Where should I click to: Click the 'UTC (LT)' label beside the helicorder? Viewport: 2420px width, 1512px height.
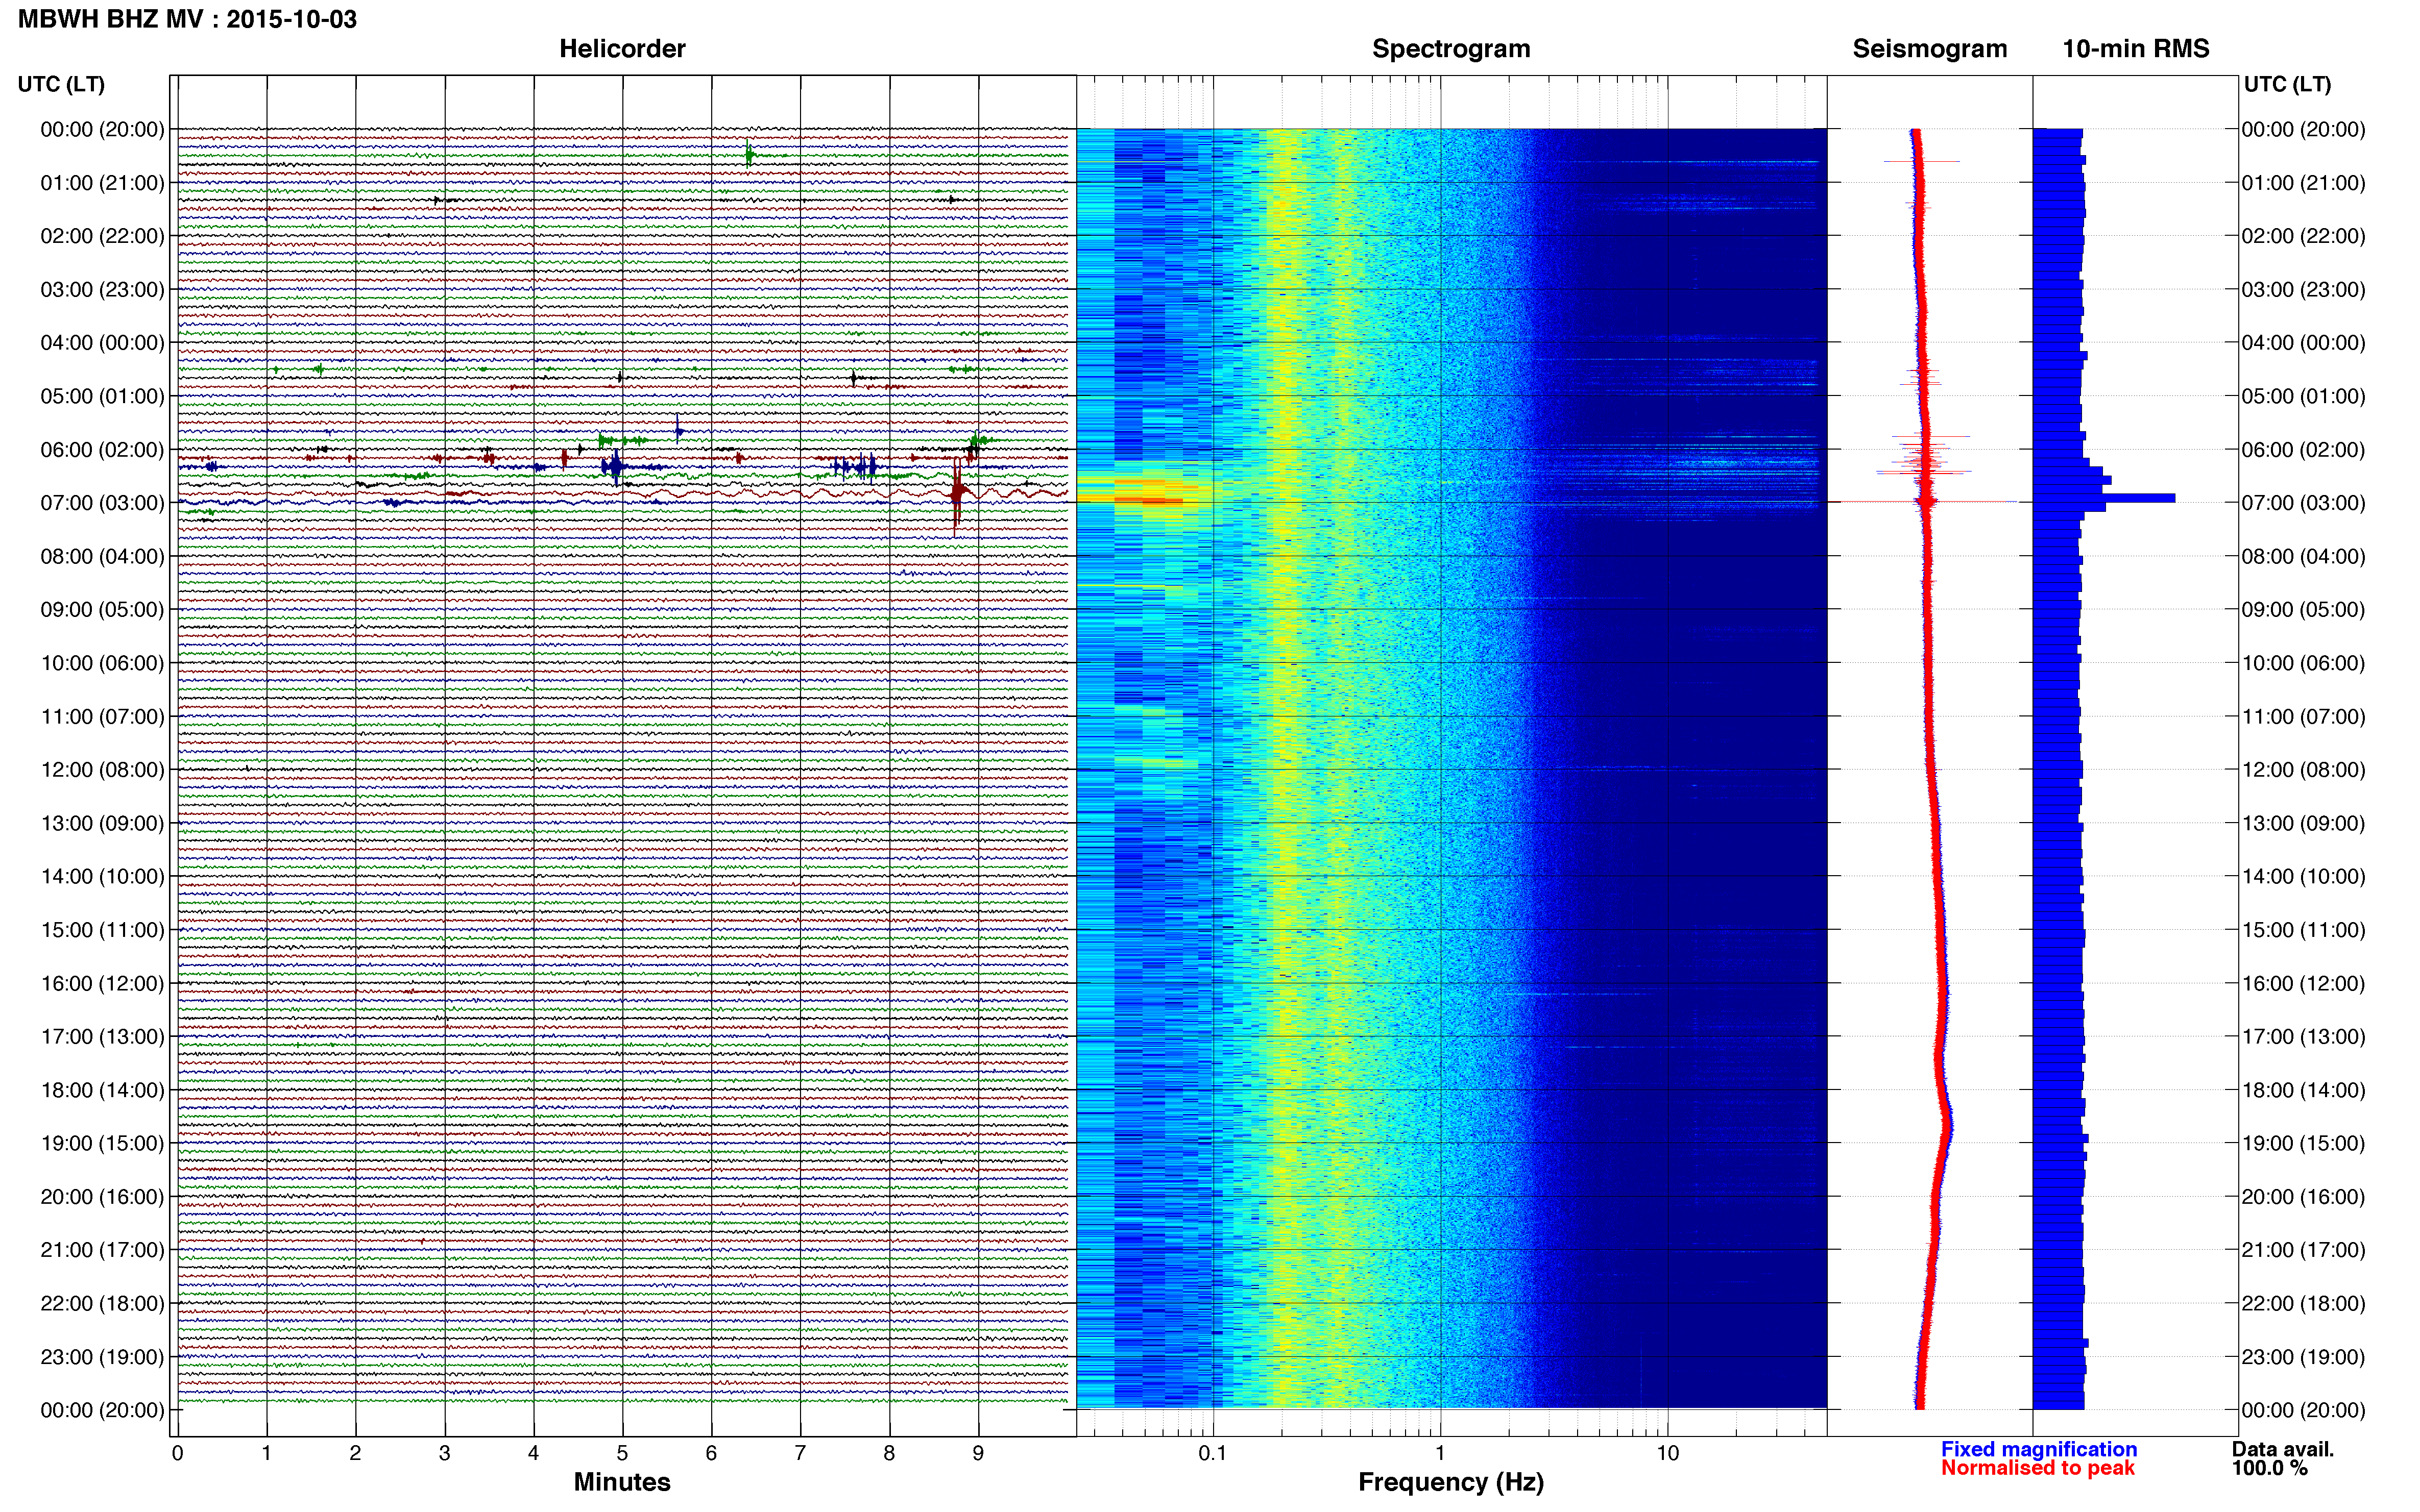pos(61,84)
